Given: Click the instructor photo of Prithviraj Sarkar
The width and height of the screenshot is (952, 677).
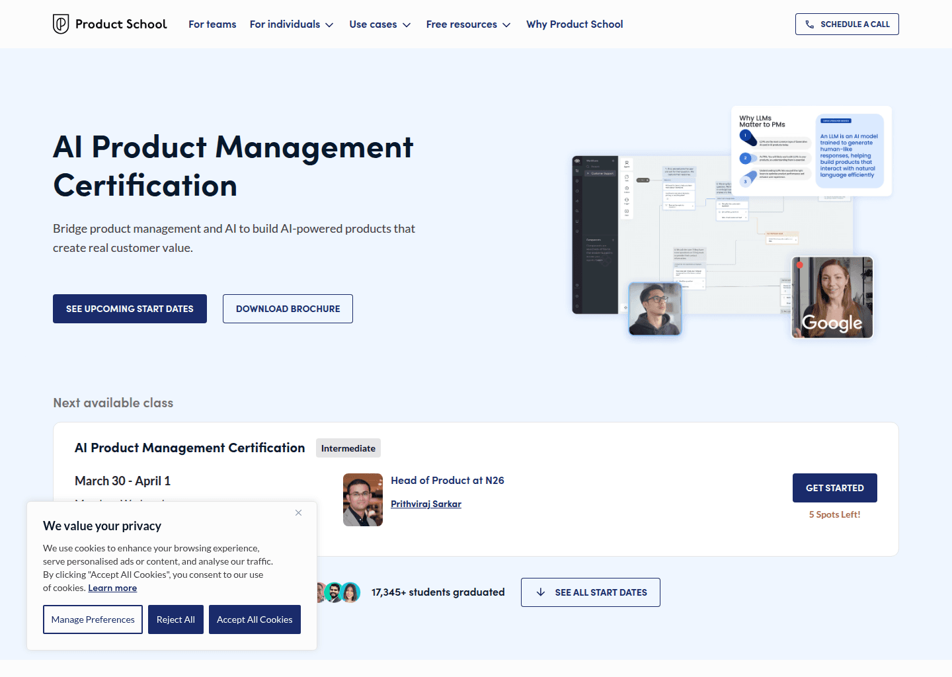Looking at the screenshot, I should tap(362, 500).
